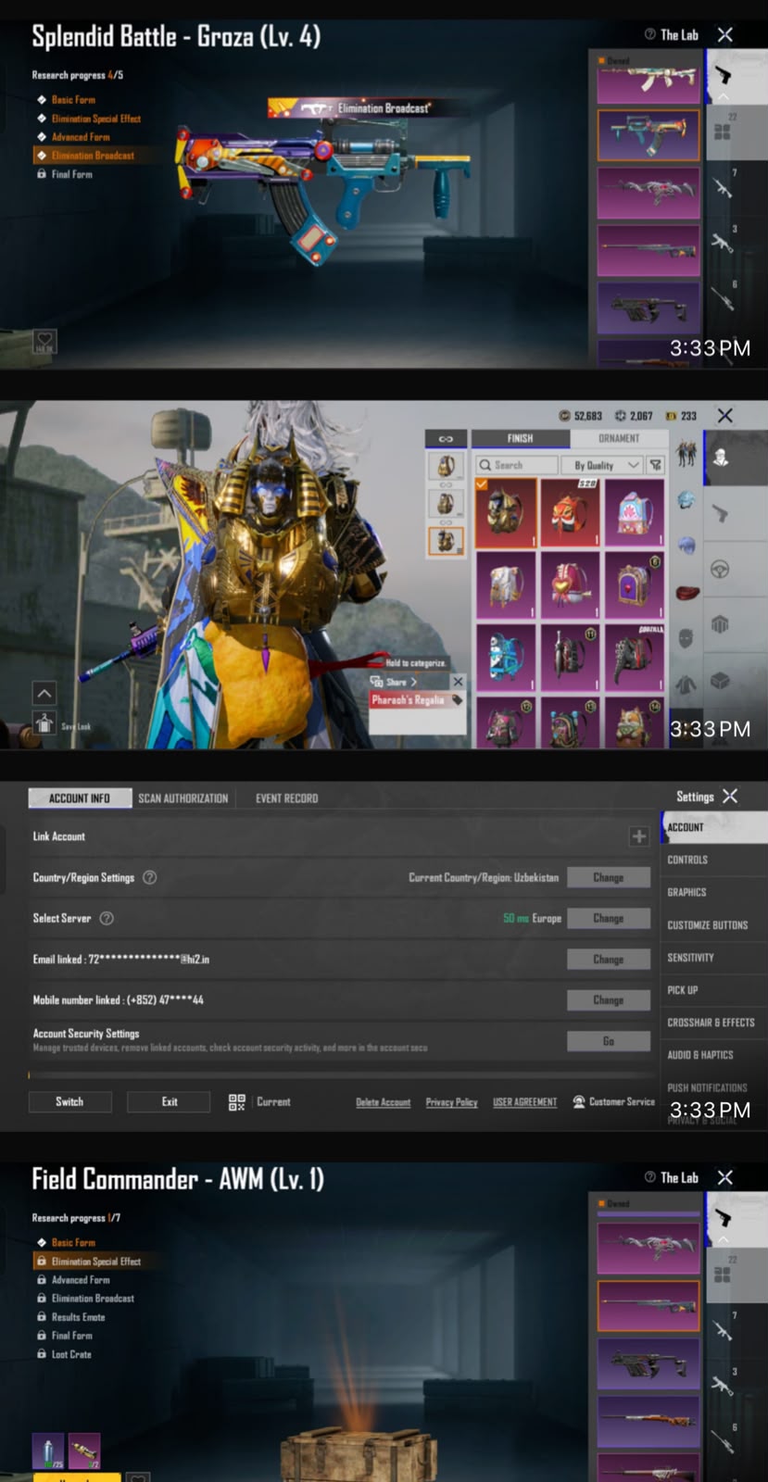The height and width of the screenshot is (1482, 768).
Task: Click Go for Account Security Settings
Action: coord(609,1041)
